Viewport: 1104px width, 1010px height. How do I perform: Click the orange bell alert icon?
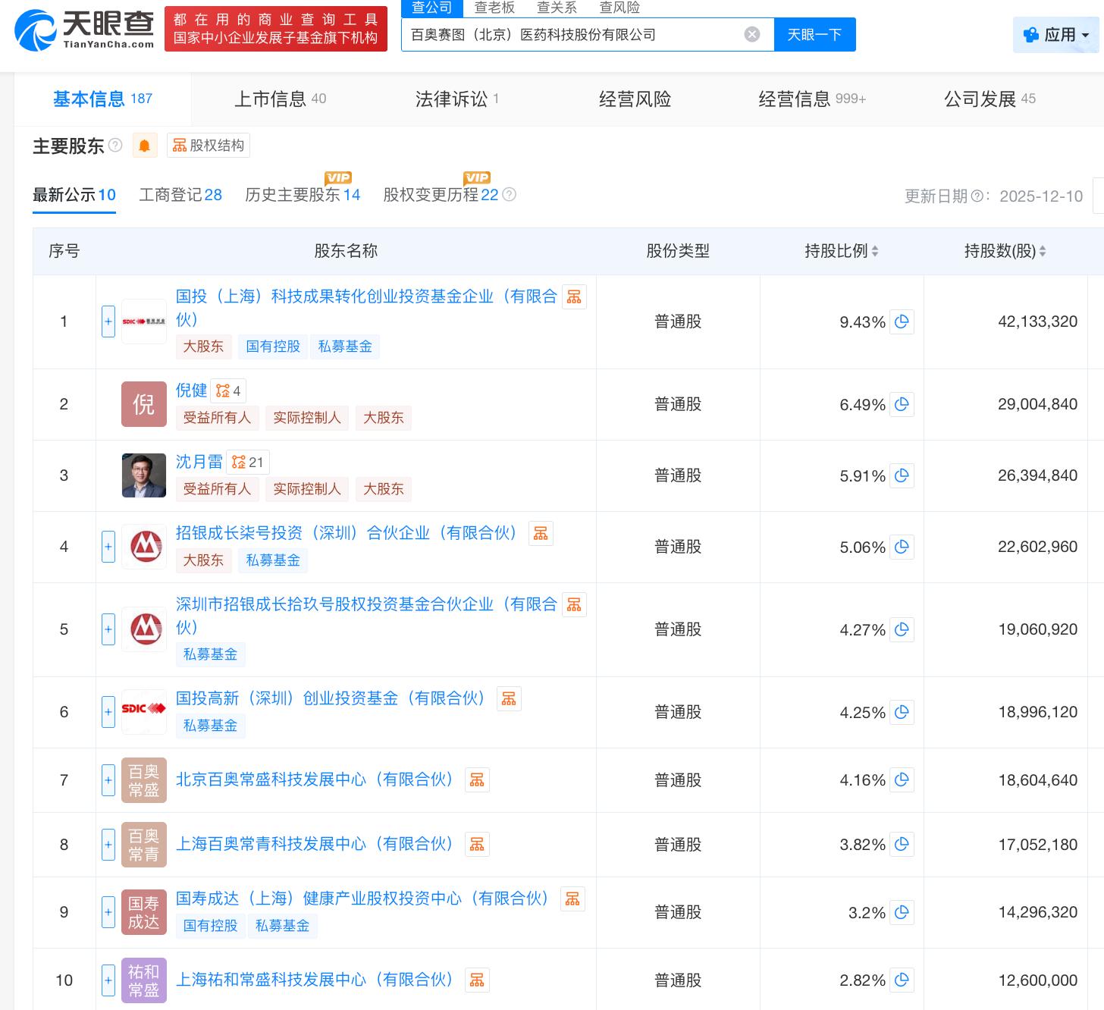[x=144, y=146]
